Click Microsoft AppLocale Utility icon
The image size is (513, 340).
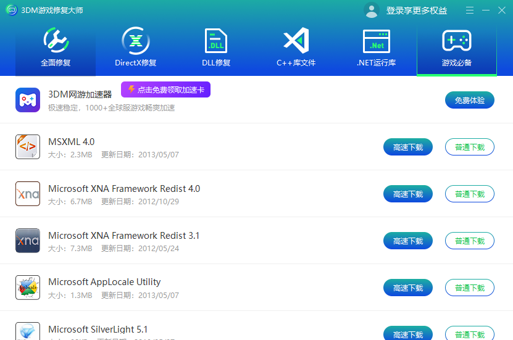point(28,288)
